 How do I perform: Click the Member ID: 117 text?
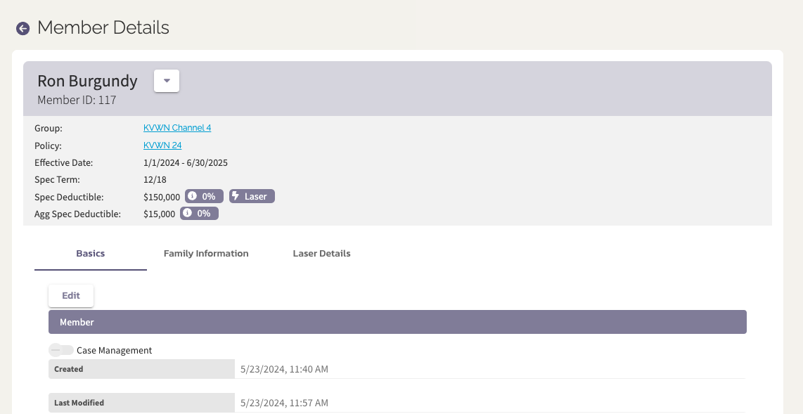77,100
